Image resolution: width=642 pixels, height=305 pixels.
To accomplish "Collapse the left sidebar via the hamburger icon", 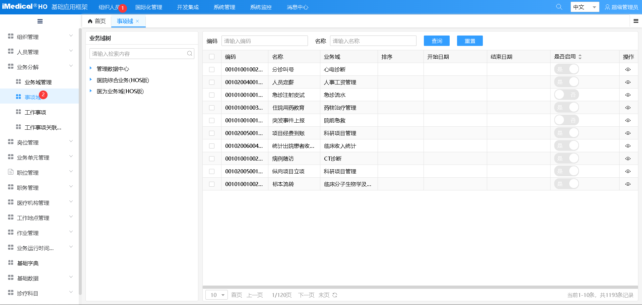I will click(40, 21).
